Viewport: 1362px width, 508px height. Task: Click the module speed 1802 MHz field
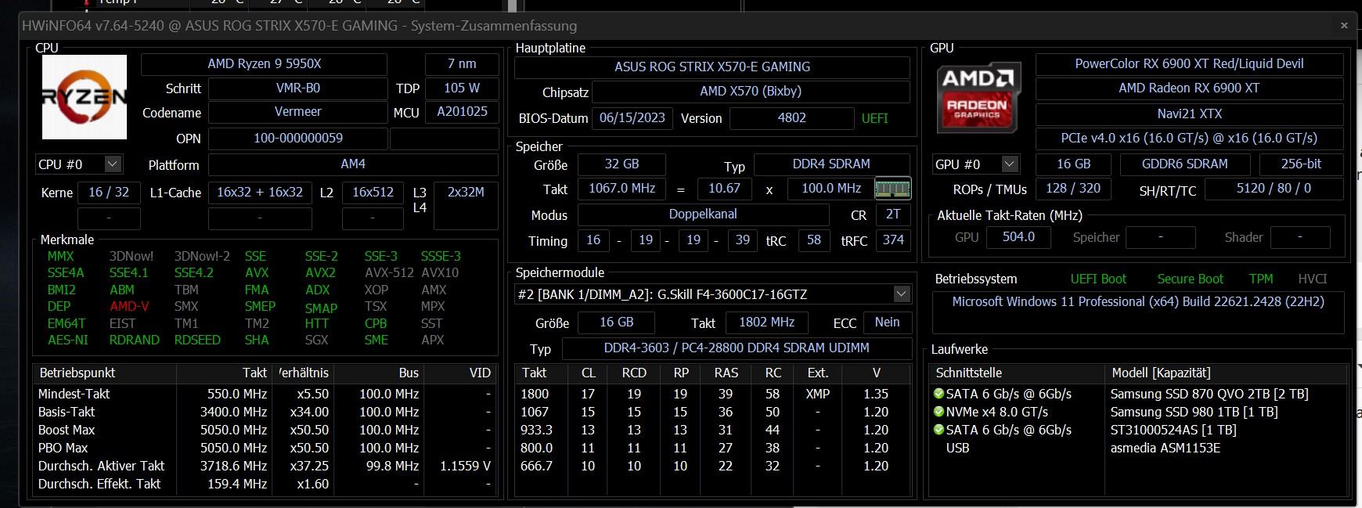766,322
